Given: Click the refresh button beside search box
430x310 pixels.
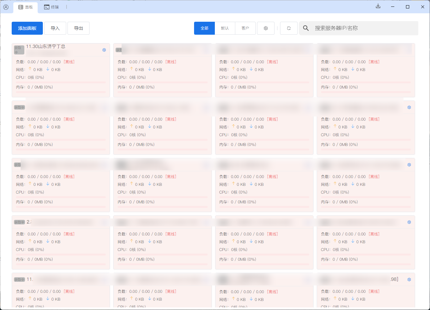Looking at the screenshot, I should (x=289, y=28).
